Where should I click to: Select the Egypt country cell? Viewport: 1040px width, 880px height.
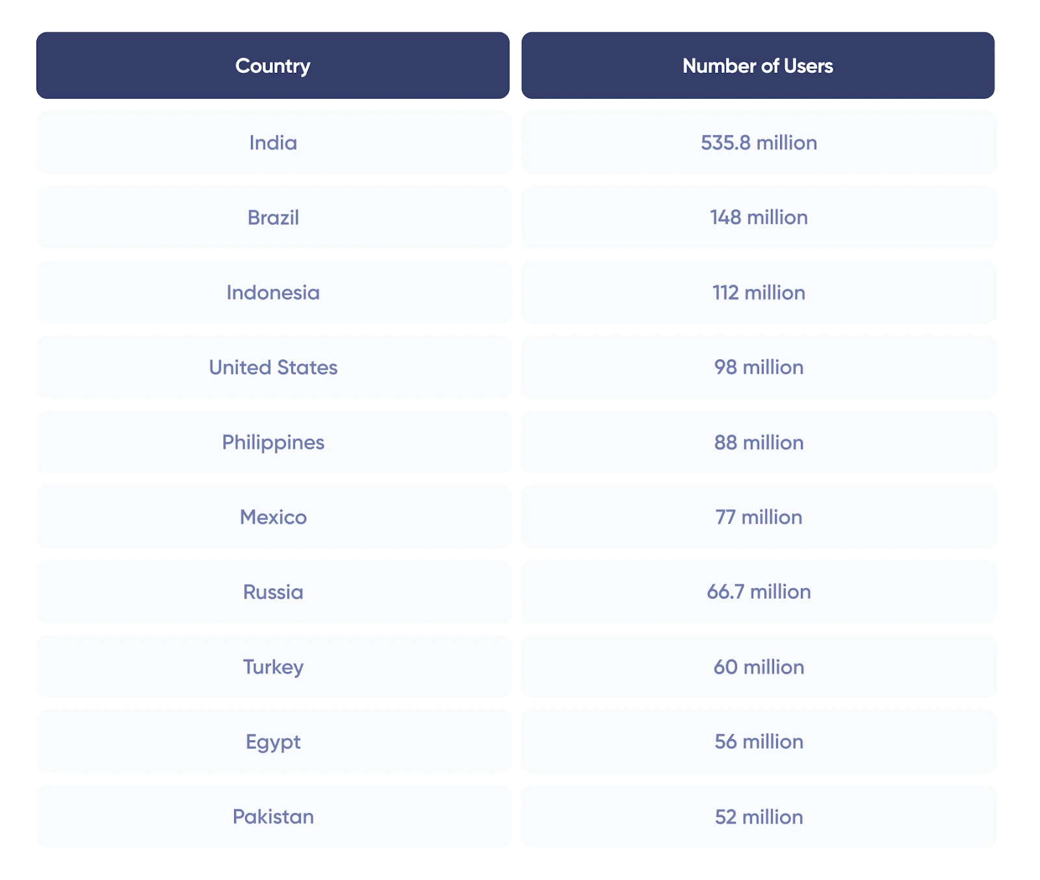(273, 742)
